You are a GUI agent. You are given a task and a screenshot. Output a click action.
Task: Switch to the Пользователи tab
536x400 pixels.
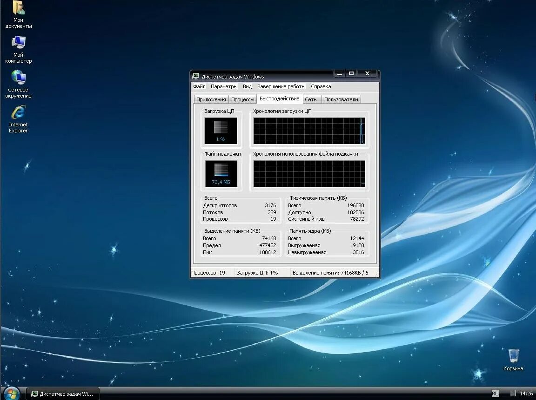pyautogui.click(x=341, y=99)
